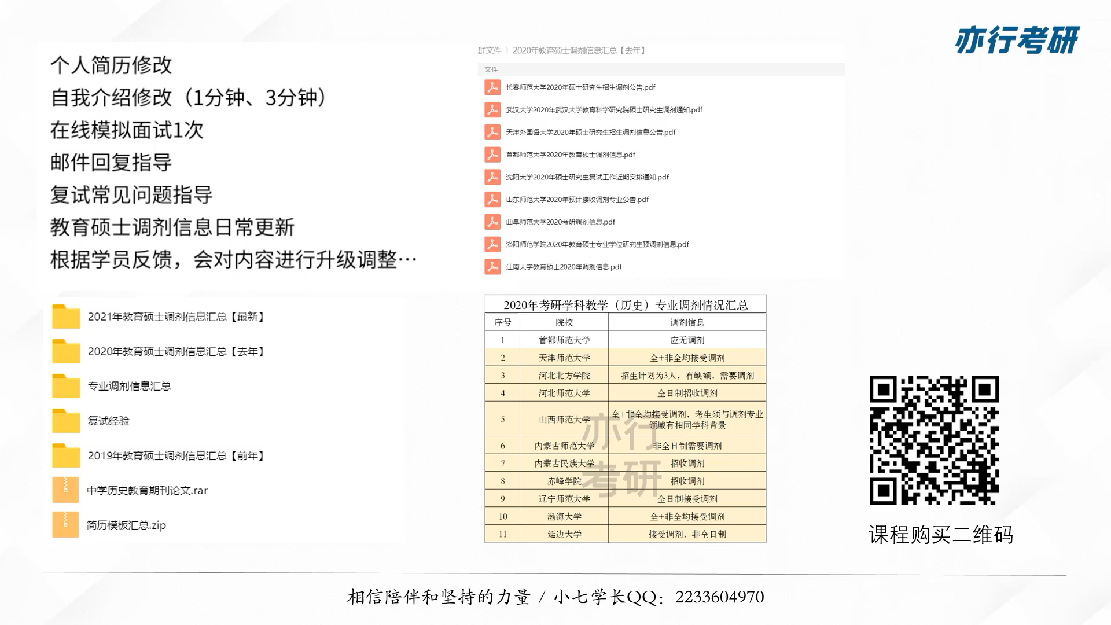Open 山东师范大学2020年预计接收调剂专业公告.pdf
Screen dimensions: 1111x625
point(577,200)
